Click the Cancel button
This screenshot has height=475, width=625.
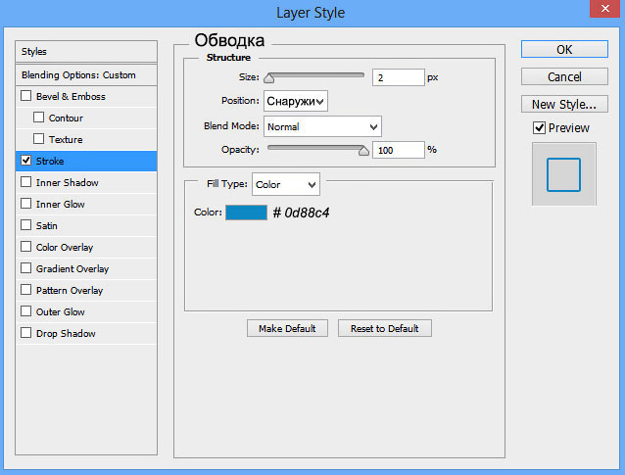click(564, 76)
